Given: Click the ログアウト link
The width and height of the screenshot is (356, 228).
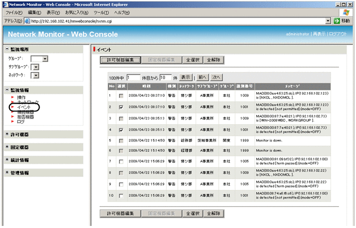Looking at the screenshot, I should coord(338,34).
